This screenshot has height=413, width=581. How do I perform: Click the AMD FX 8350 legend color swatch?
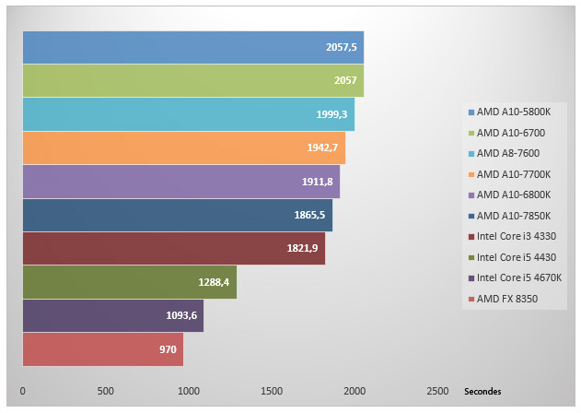click(471, 299)
